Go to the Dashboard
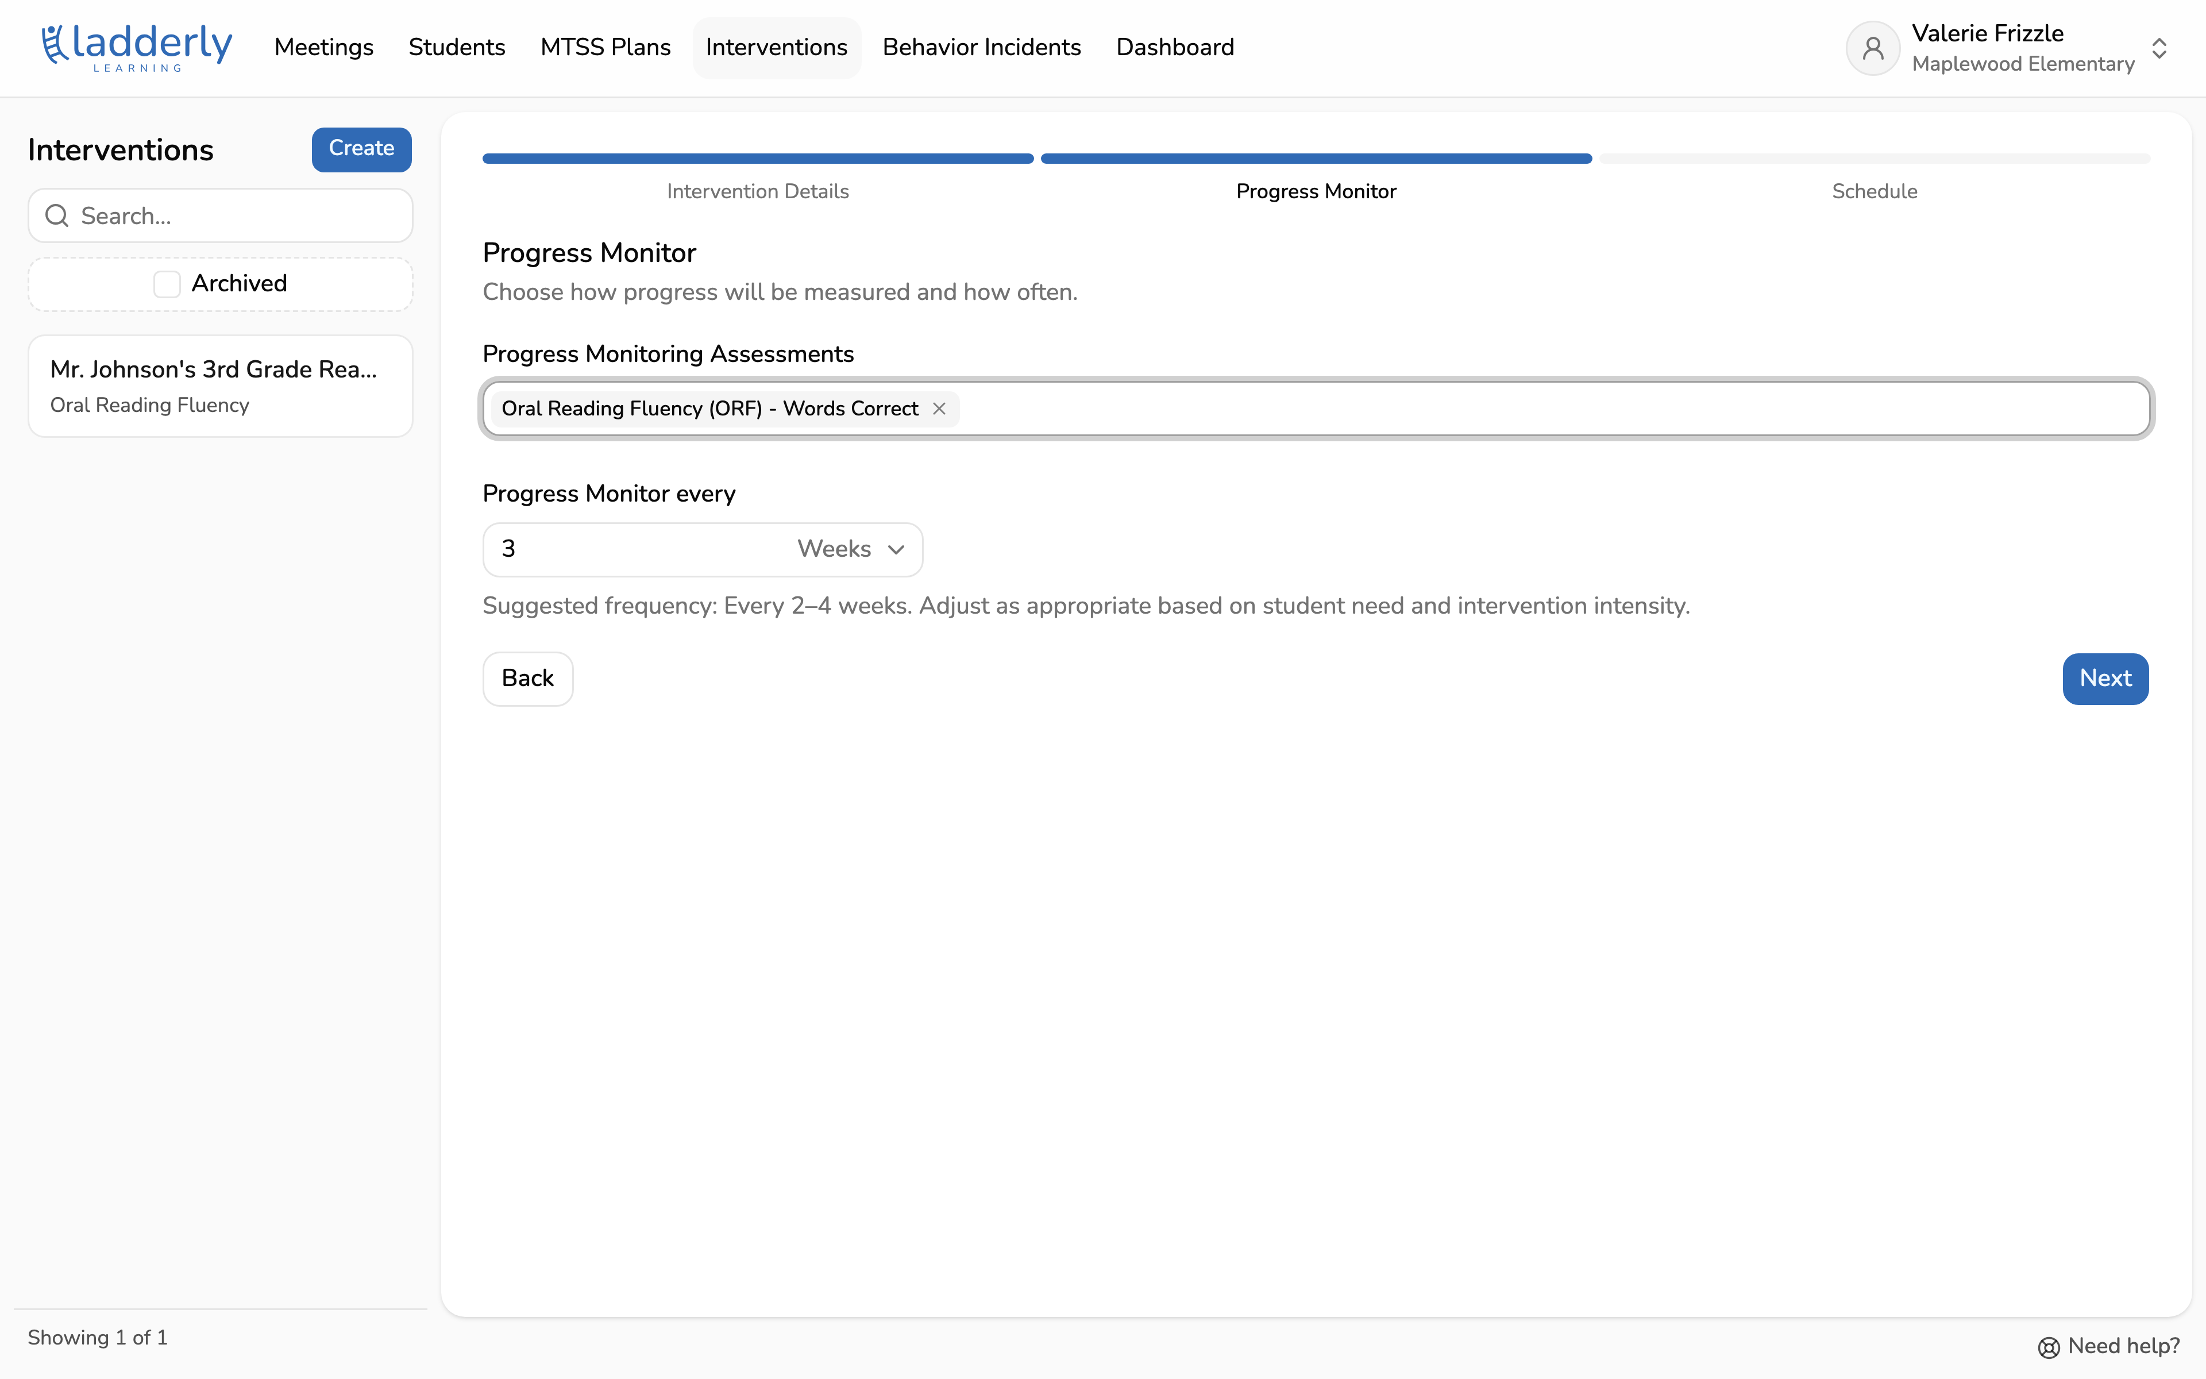The height and width of the screenshot is (1379, 2206). coord(1175,48)
